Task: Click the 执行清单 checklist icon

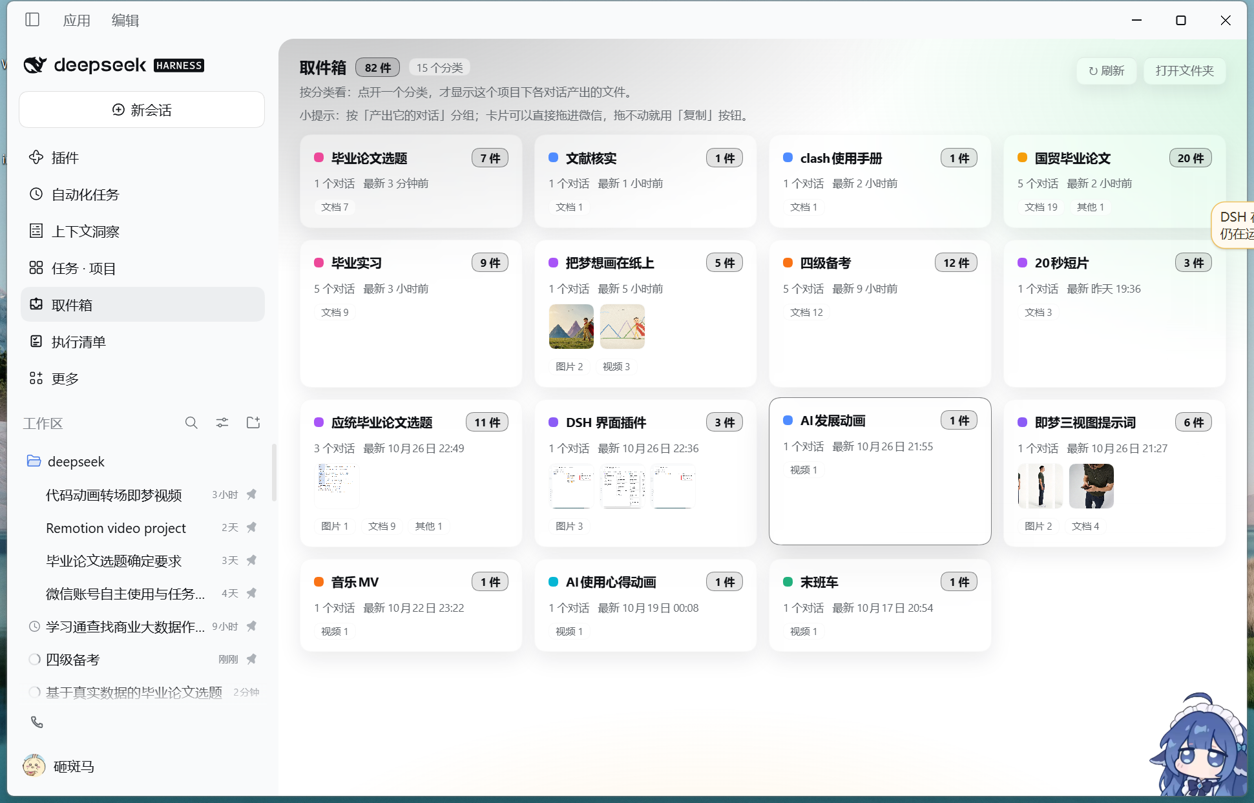Action: click(37, 341)
